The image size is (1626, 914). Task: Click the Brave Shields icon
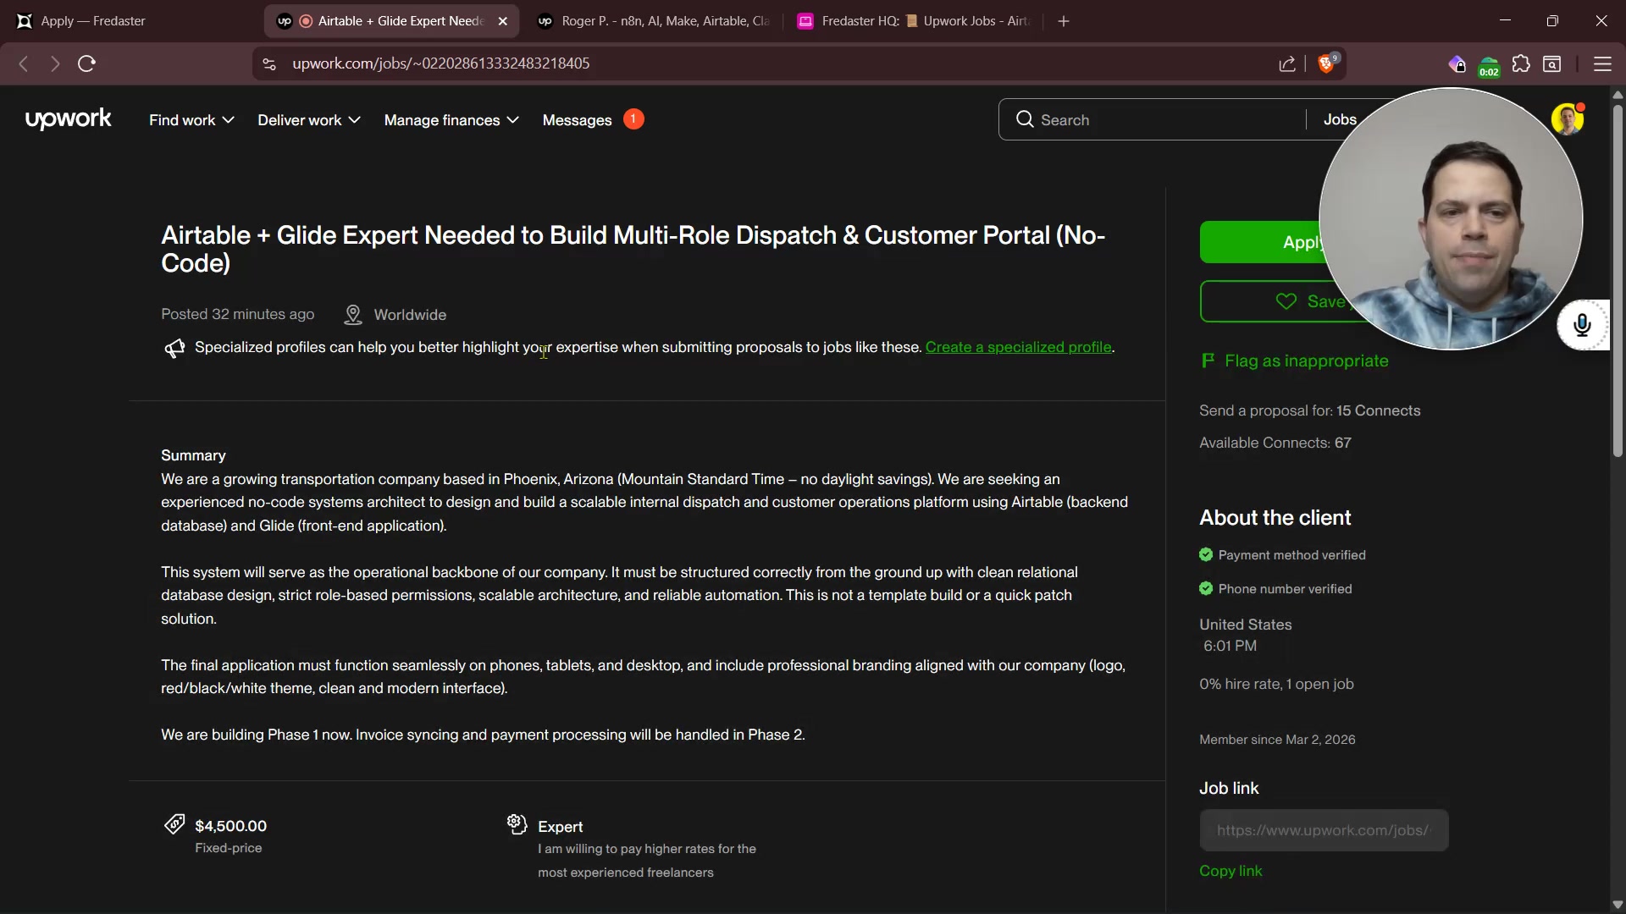point(1326,64)
